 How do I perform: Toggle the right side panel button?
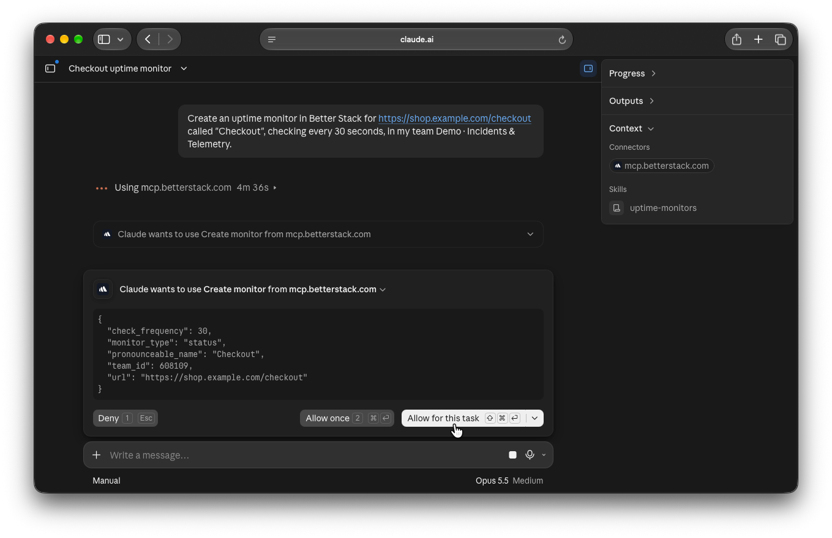(588, 68)
